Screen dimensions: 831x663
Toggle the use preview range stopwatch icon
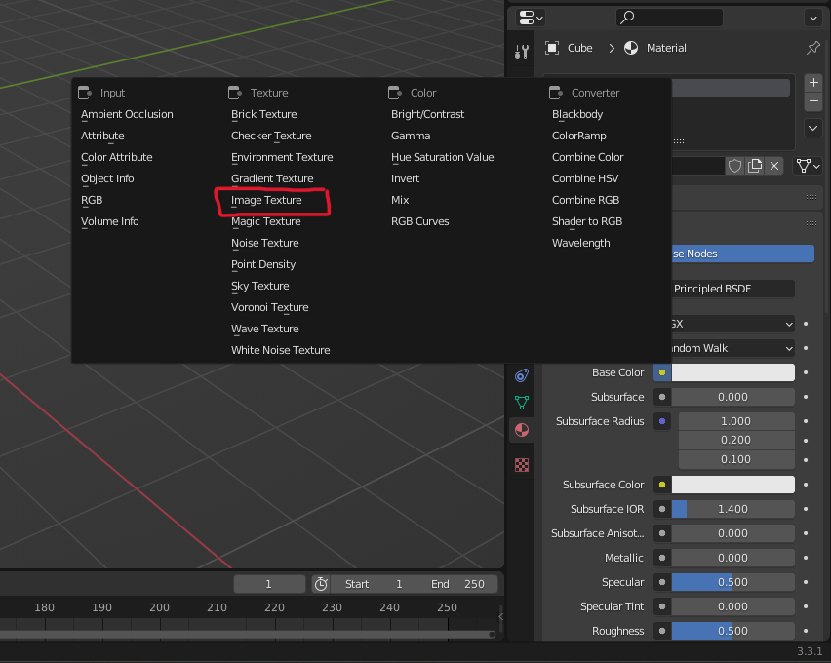coord(321,584)
